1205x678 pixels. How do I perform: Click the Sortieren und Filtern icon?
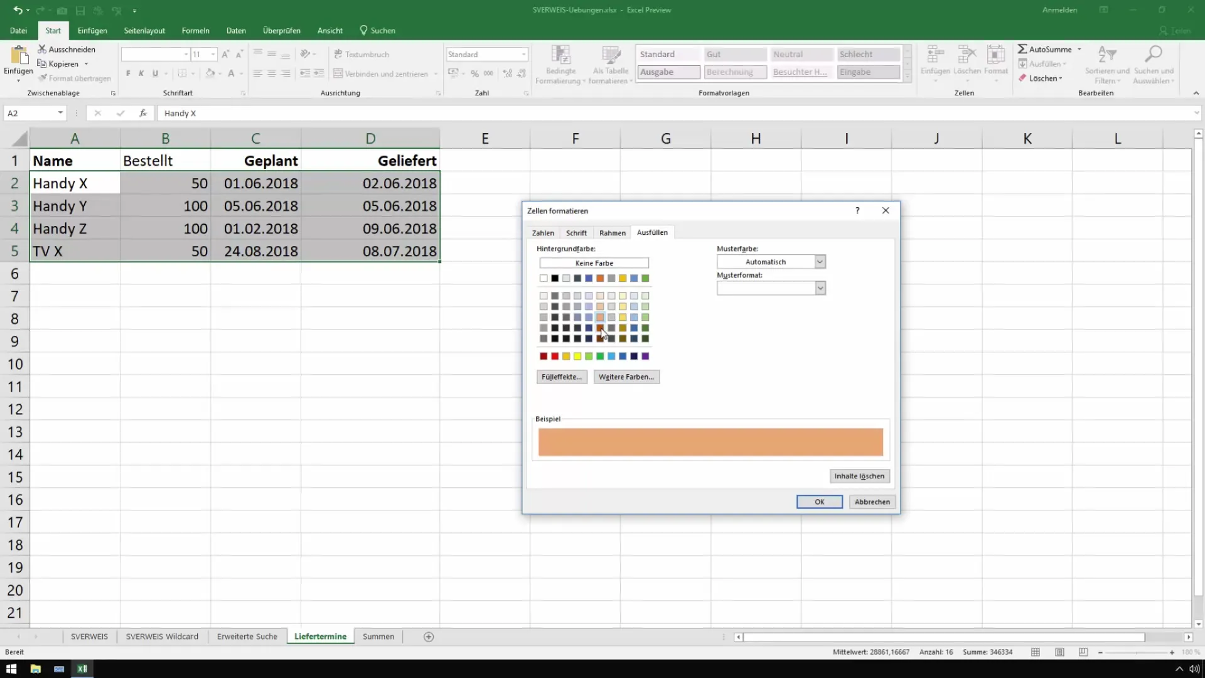(x=1107, y=55)
